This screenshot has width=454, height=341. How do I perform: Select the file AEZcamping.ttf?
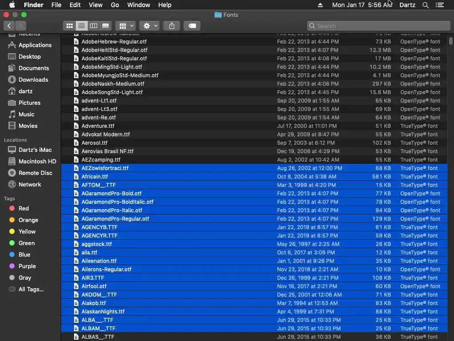(254, 160)
